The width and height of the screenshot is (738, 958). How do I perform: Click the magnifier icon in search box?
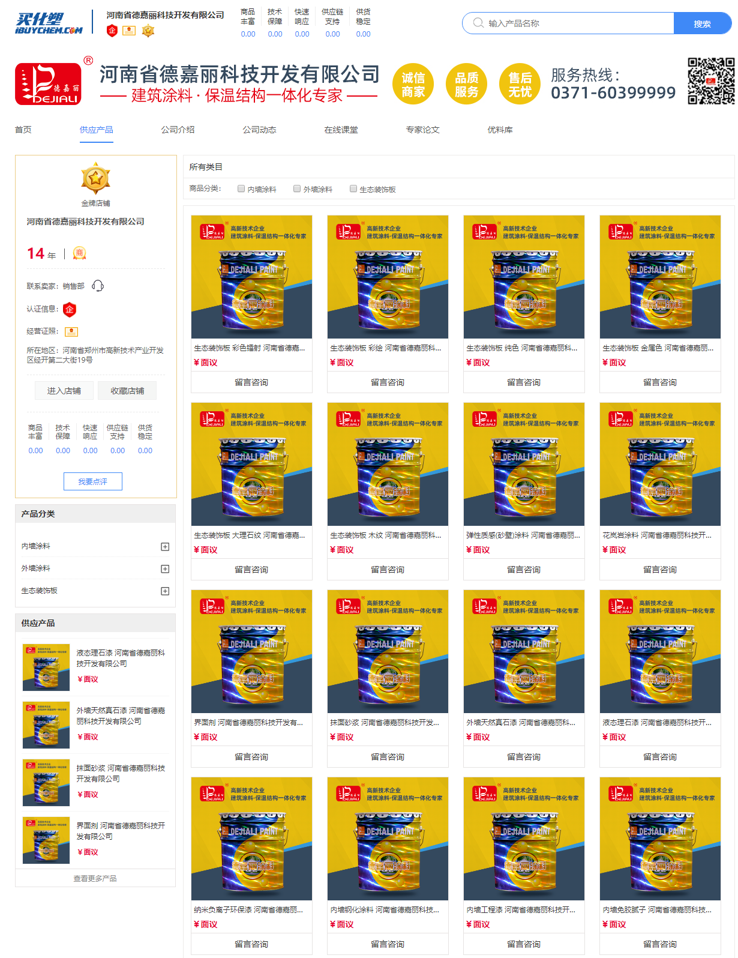pyautogui.click(x=478, y=23)
